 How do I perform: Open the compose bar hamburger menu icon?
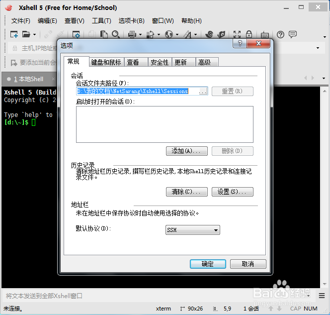pyautogui.click(x=322, y=296)
